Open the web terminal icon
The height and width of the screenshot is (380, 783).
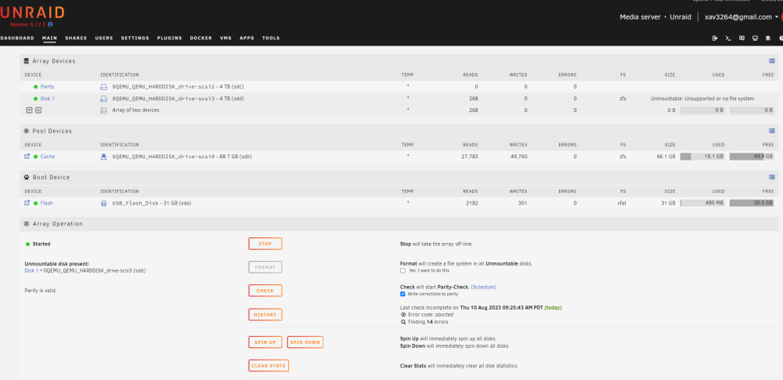(728, 38)
